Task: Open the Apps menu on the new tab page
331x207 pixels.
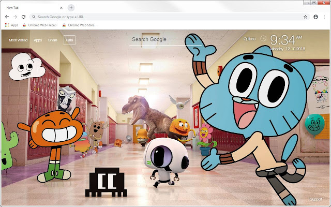Action: (38, 40)
